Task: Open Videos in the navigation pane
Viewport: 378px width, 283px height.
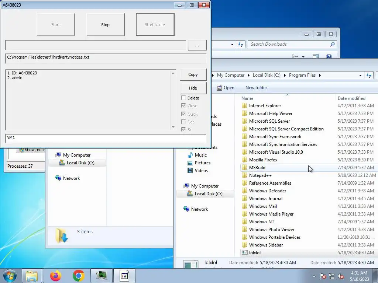Action: [201, 170]
